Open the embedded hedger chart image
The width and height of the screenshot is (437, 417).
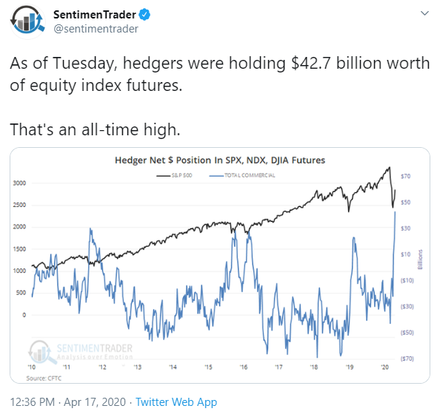(220, 265)
